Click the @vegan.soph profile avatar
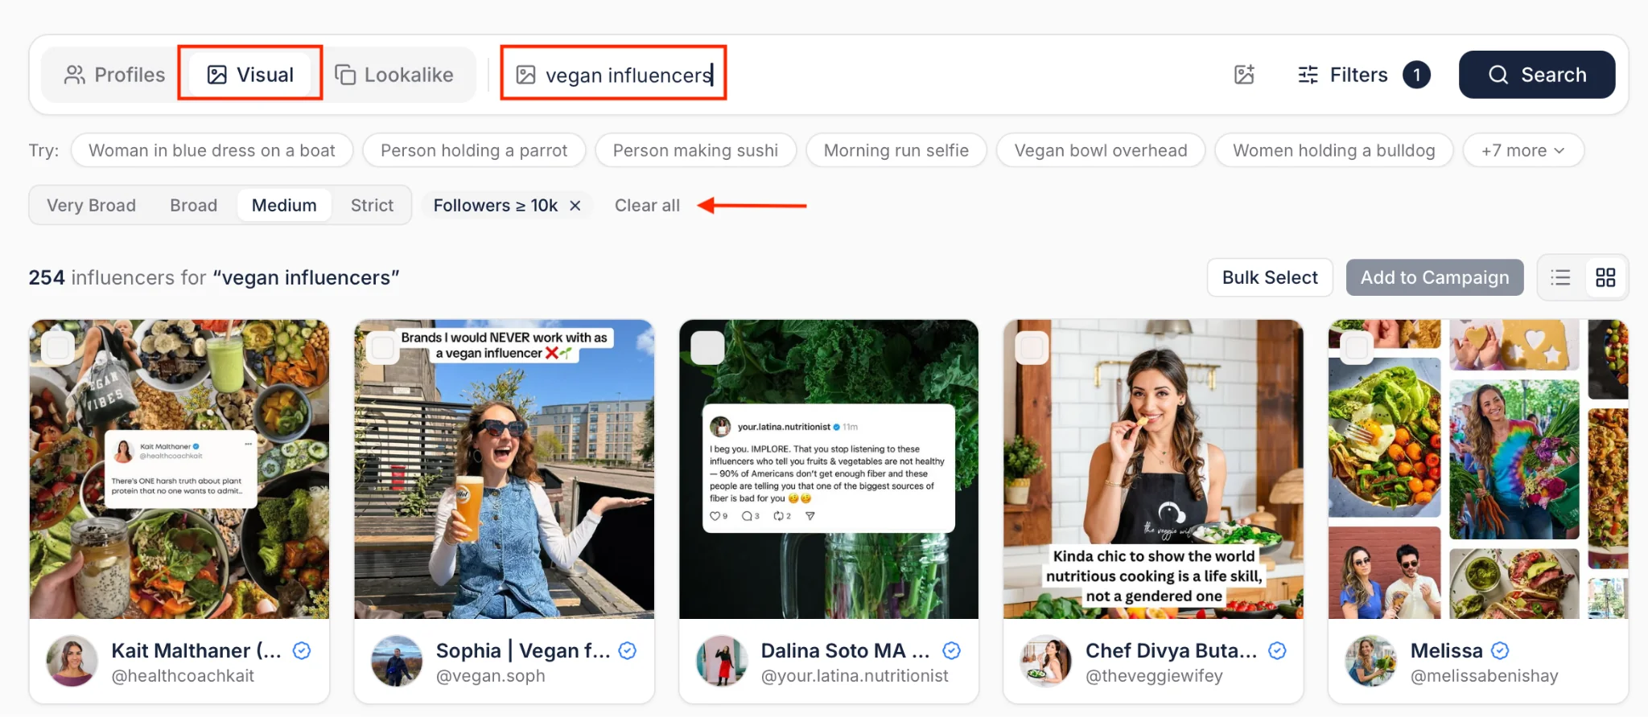The height and width of the screenshot is (717, 1648). click(x=397, y=662)
